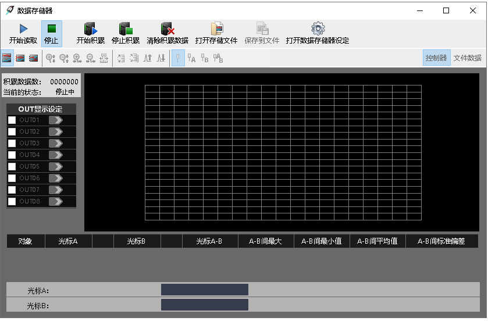The height and width of the screenshot is (321, 488).
Task: Start accumulation with the 开始积累 icon
Action: (90, 29)
